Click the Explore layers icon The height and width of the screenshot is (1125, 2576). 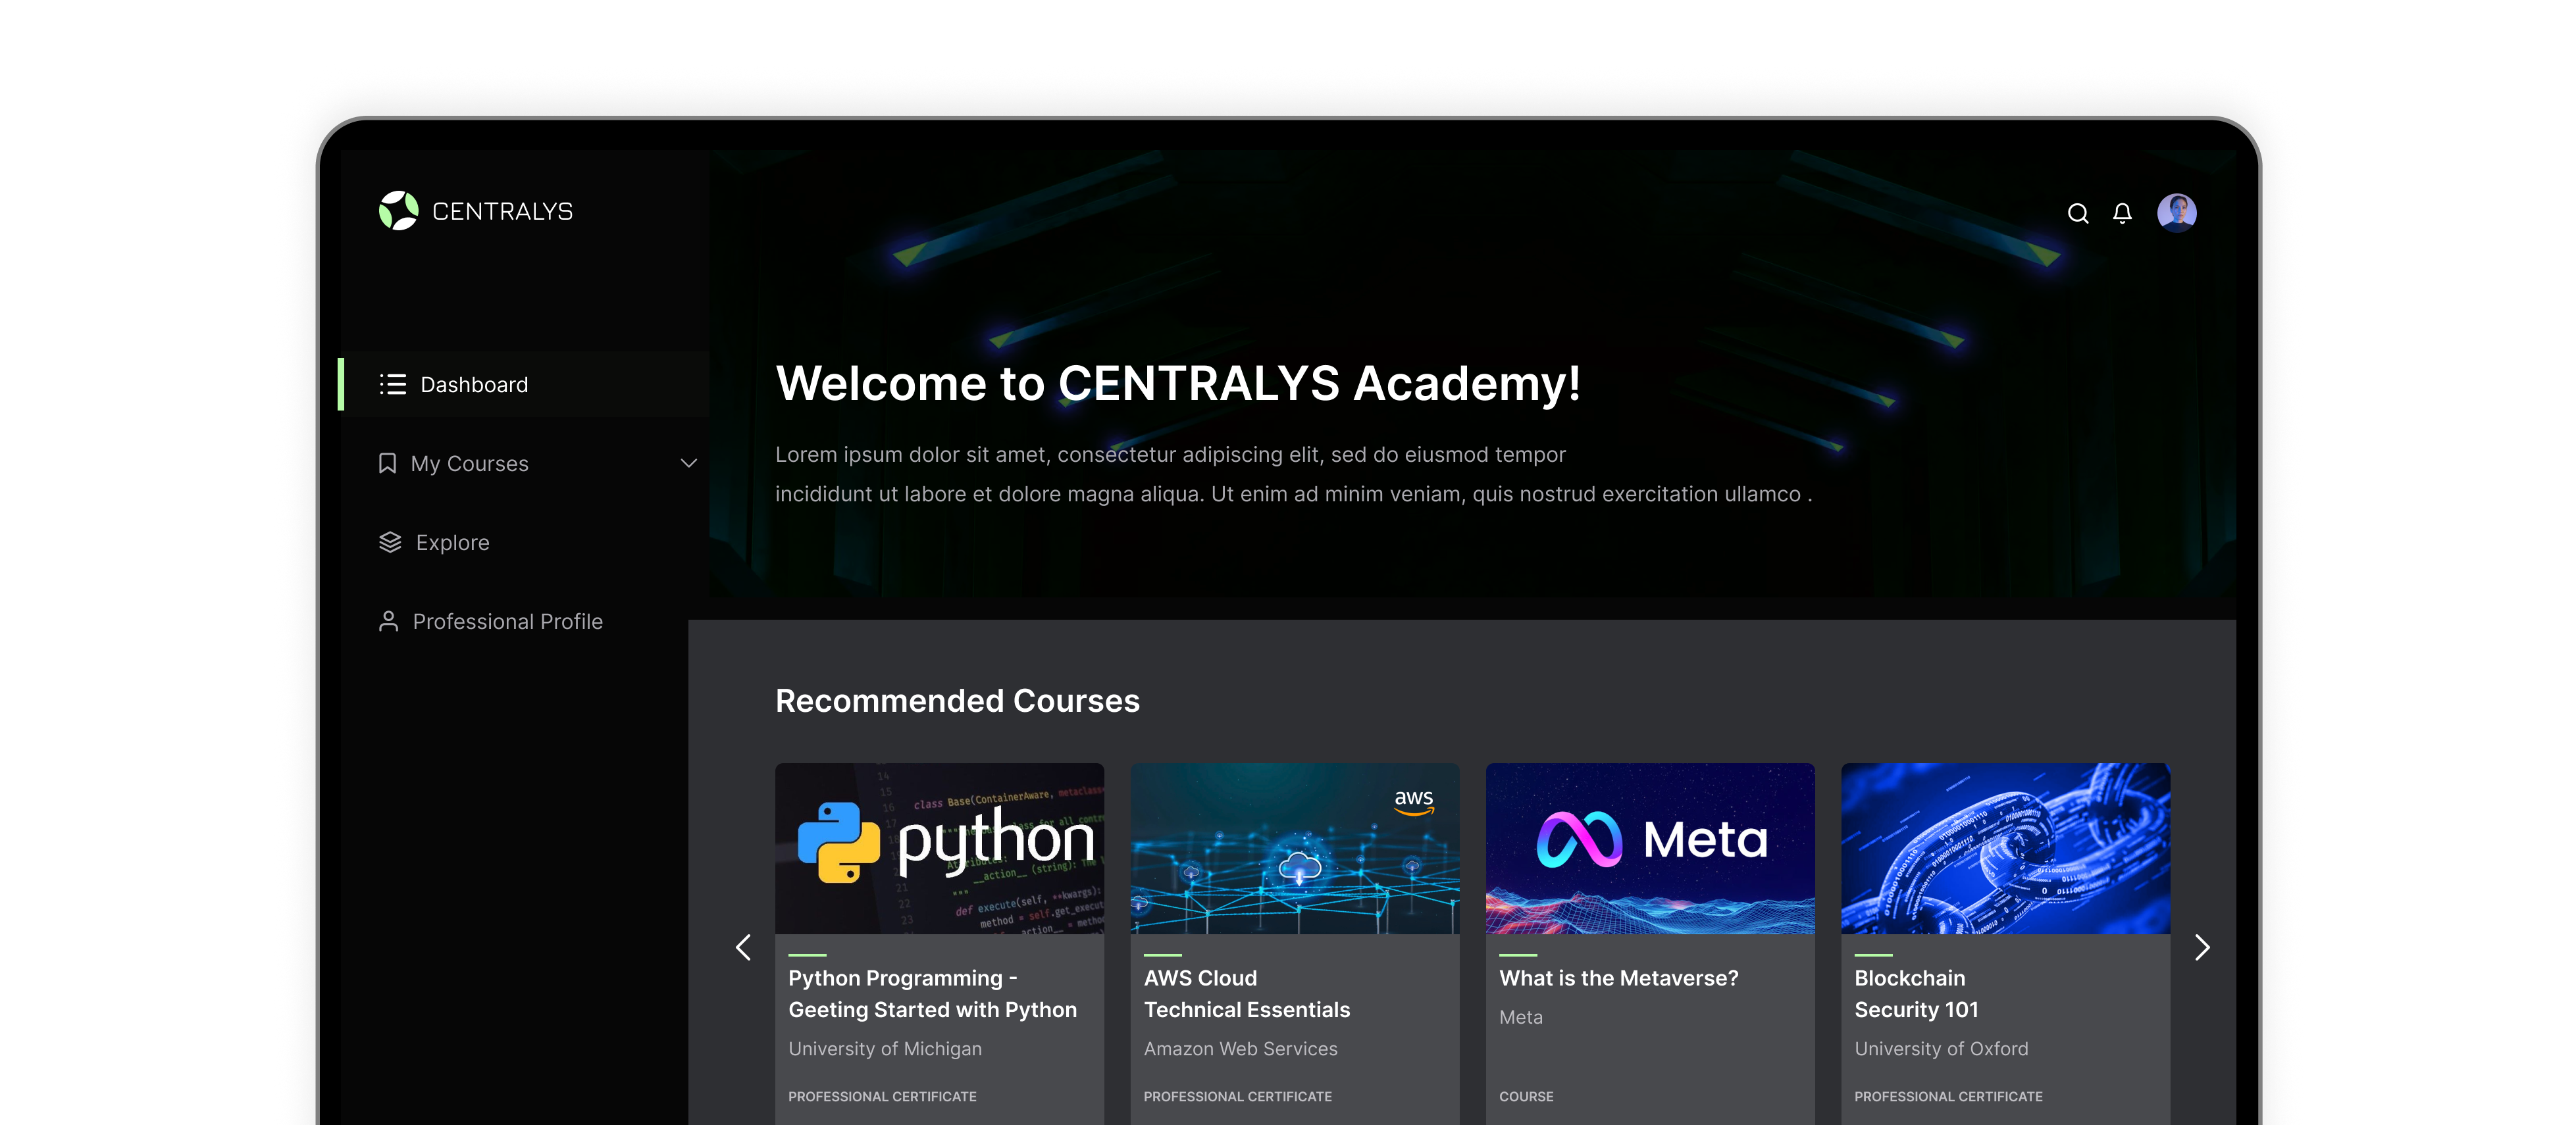(390, 543)
